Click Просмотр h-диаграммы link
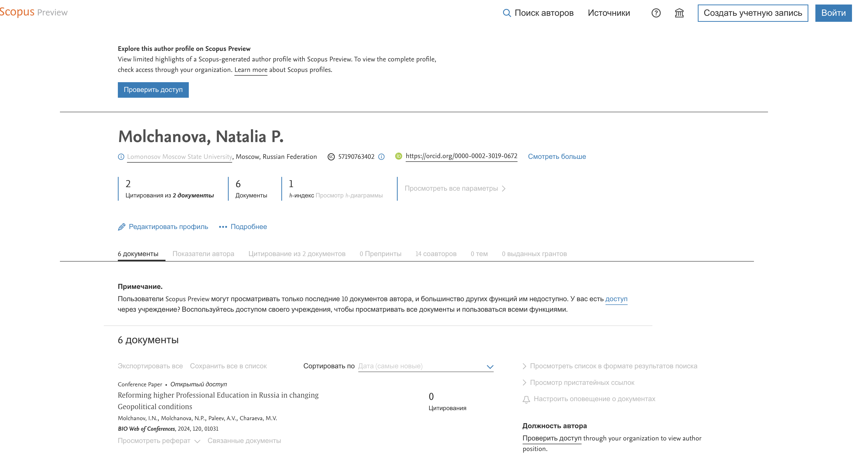Screen dimensions: 856x460 click(x=349, y=195)
